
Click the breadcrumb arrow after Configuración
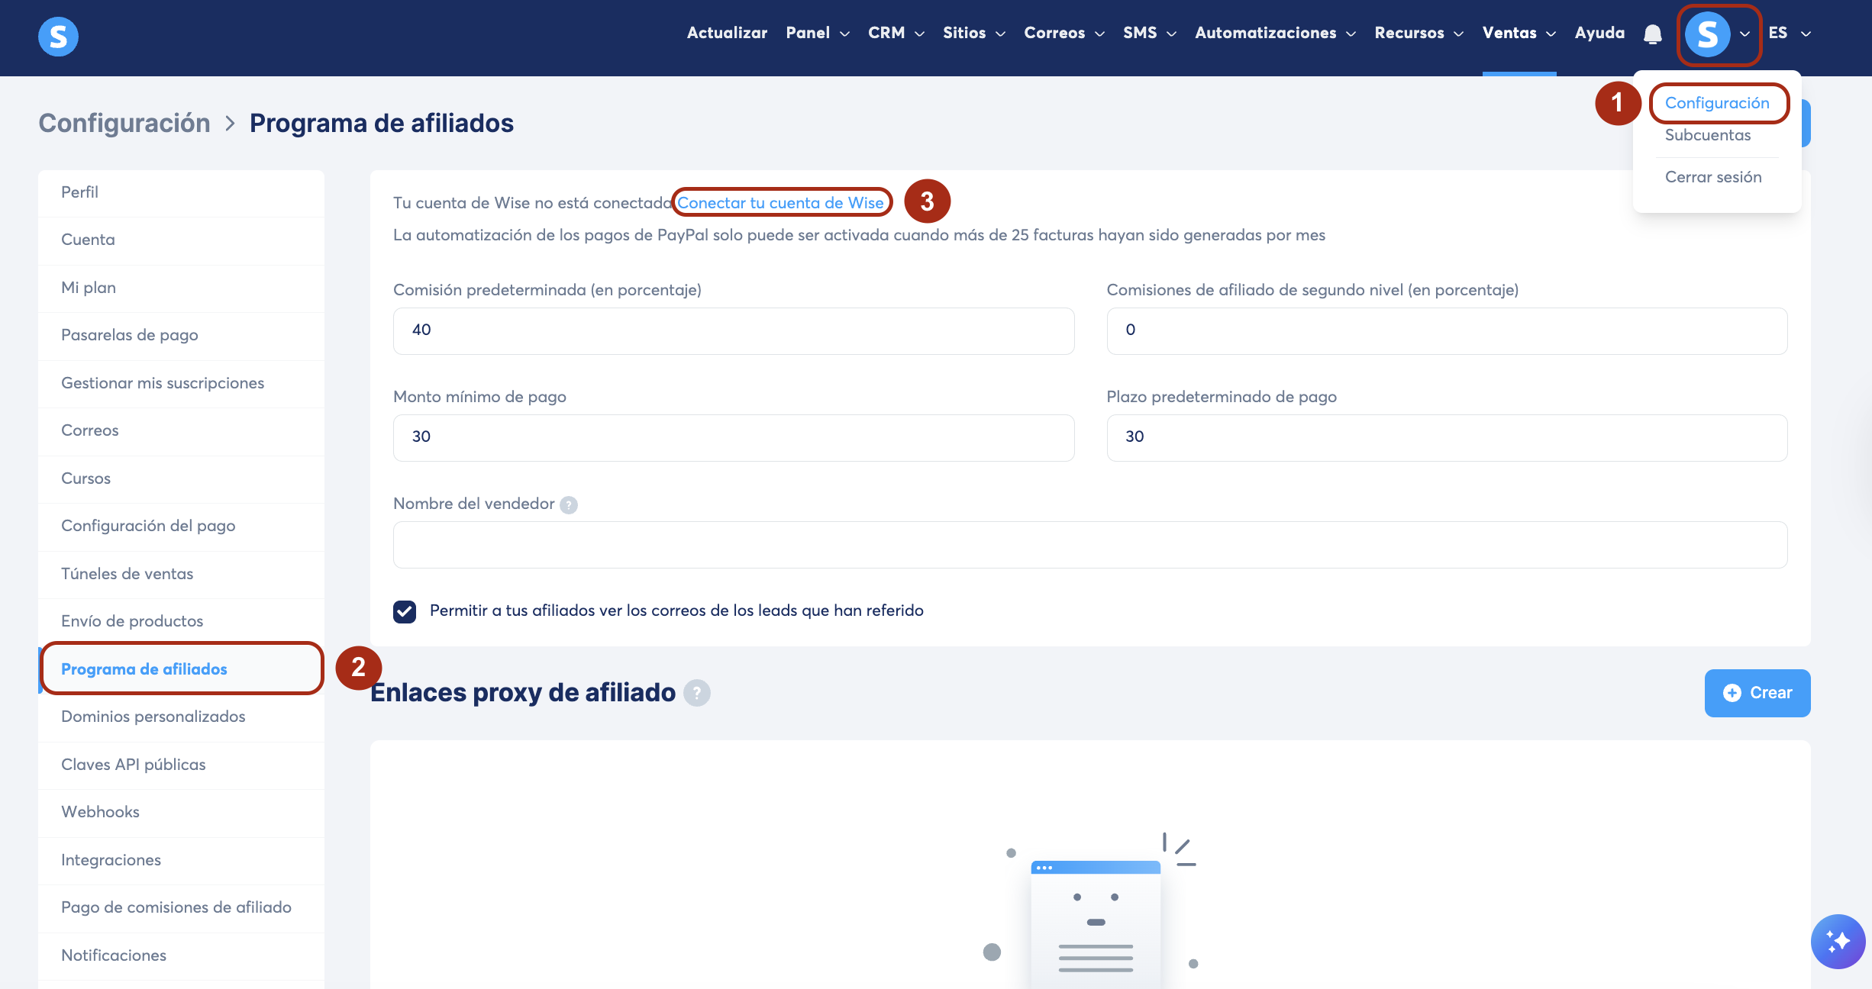(230, 124)
